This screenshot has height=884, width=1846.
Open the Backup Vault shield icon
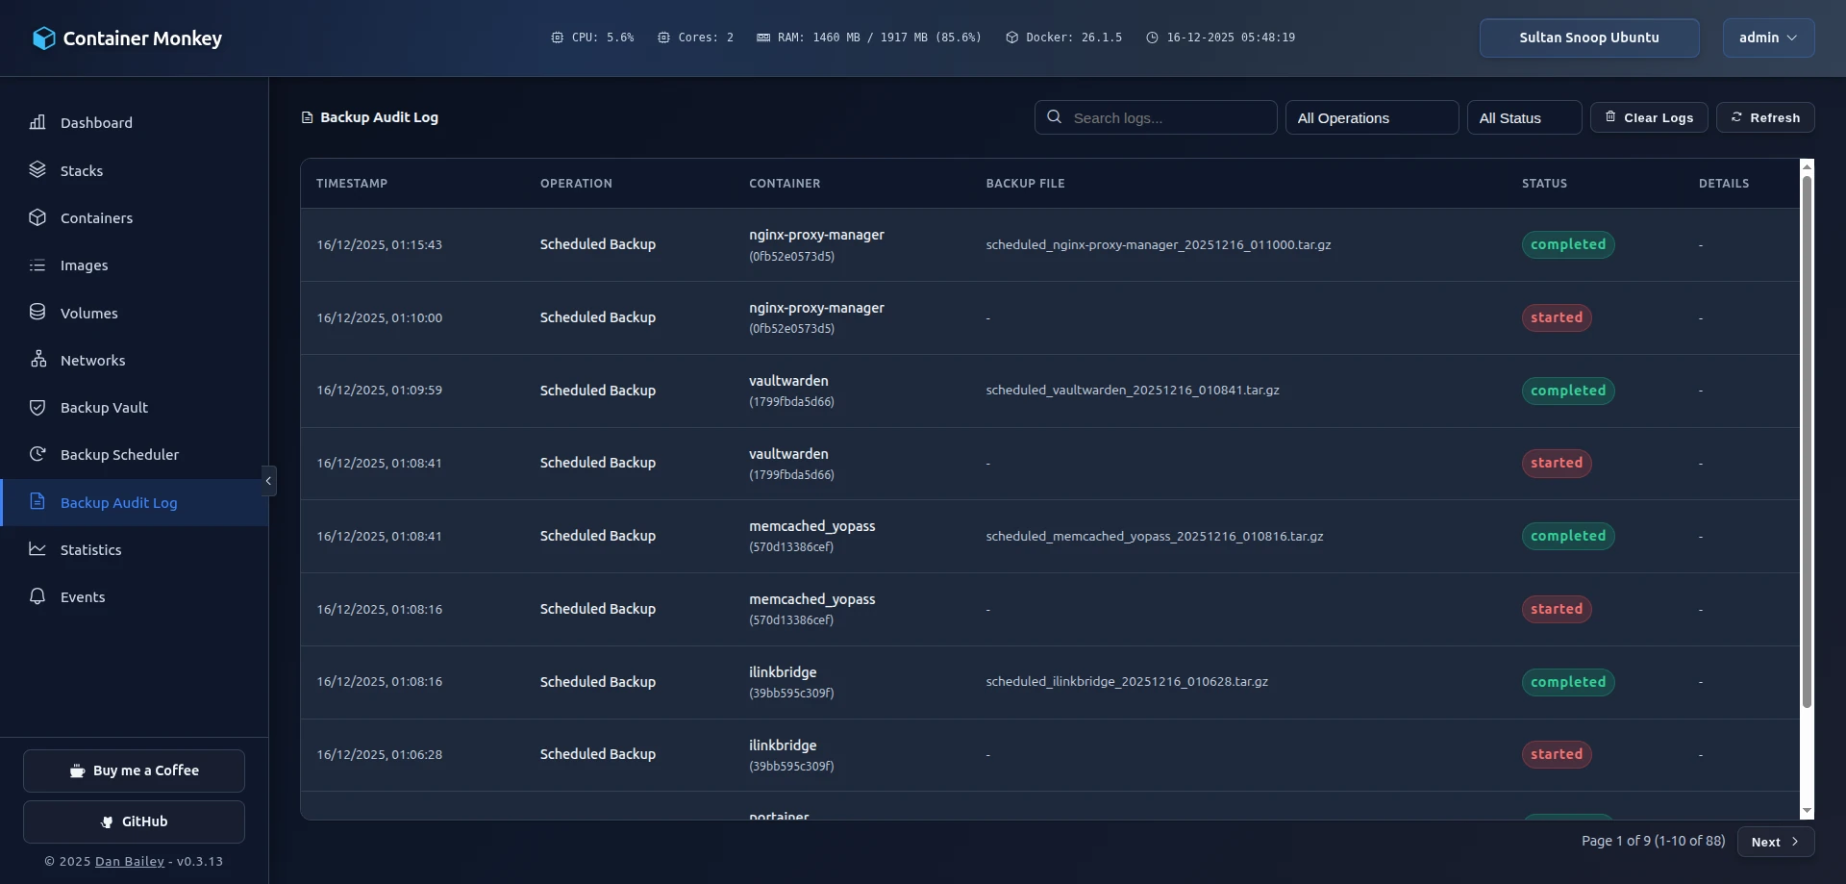37,407
